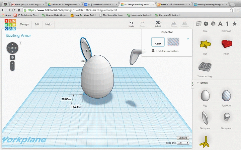
Task: Pick the yellow Star shape
Action: [205, 44]
